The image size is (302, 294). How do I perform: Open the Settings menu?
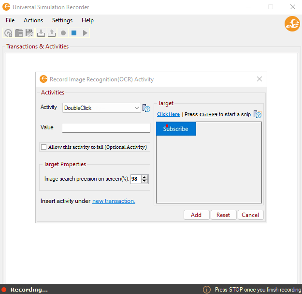pyautogui.click(x=62, y=20)
